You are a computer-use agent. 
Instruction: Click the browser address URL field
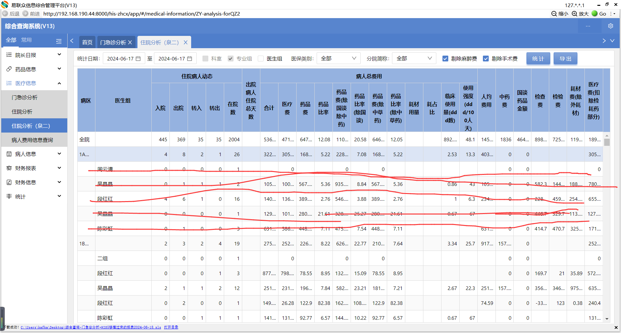pyautogui.click(x=142, y=14)
